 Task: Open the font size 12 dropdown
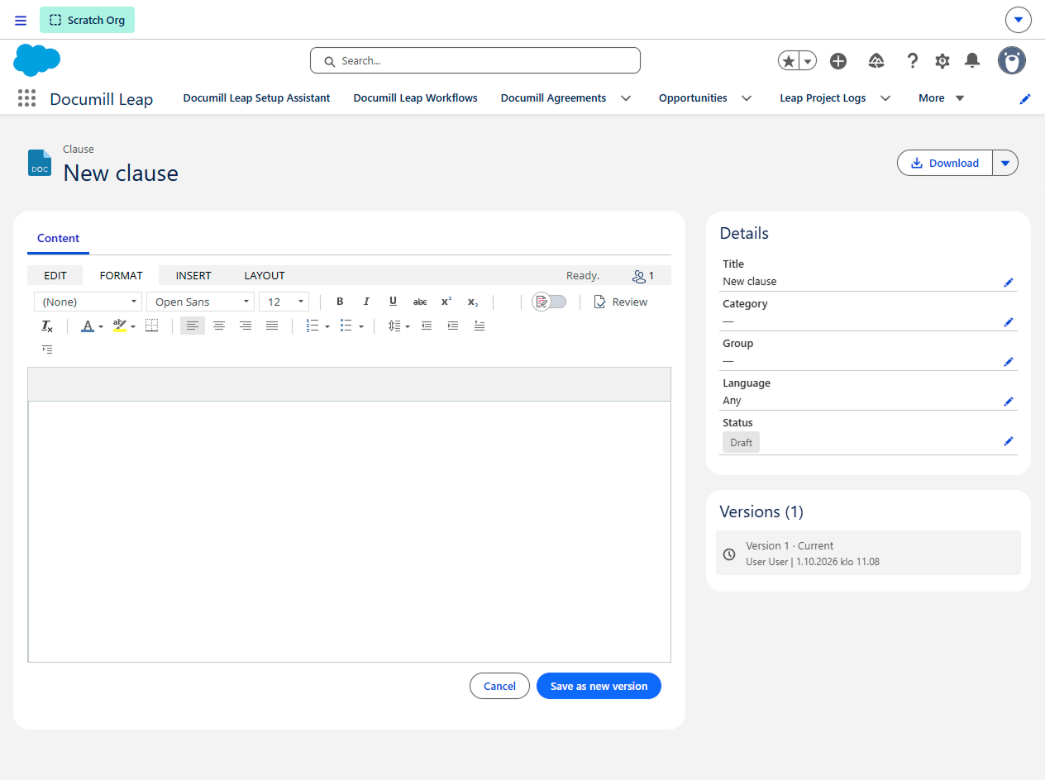click(x=284, y=302)
